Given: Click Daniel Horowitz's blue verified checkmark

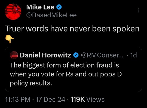Looking at the screenshot, I should (76, 55).
